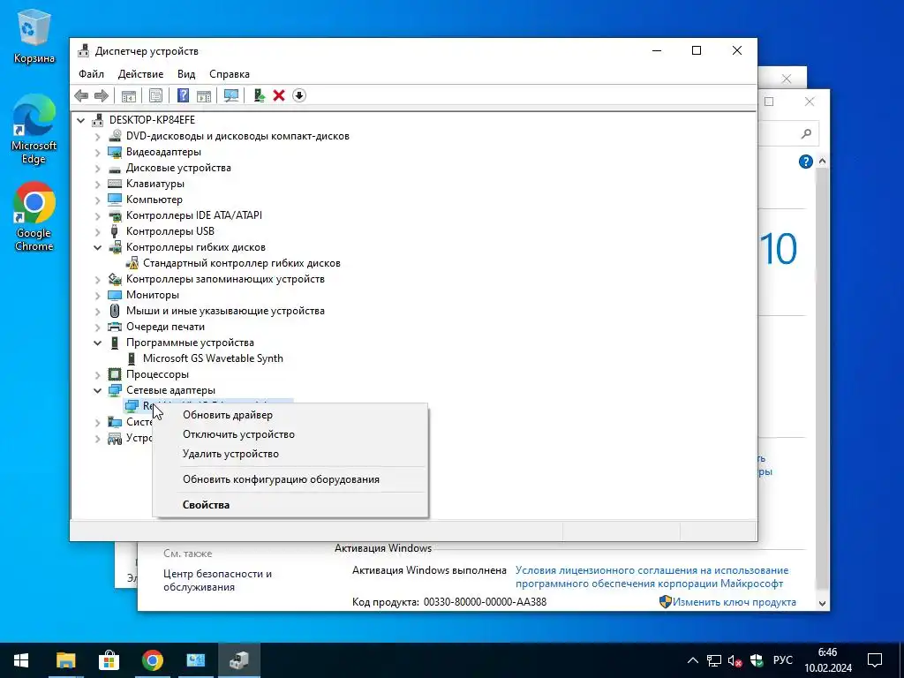This screenshot has height=678, width=904.
Task: Click the red X Uninstall device icon
Action: pyautogui.click(x=279, y=95)
